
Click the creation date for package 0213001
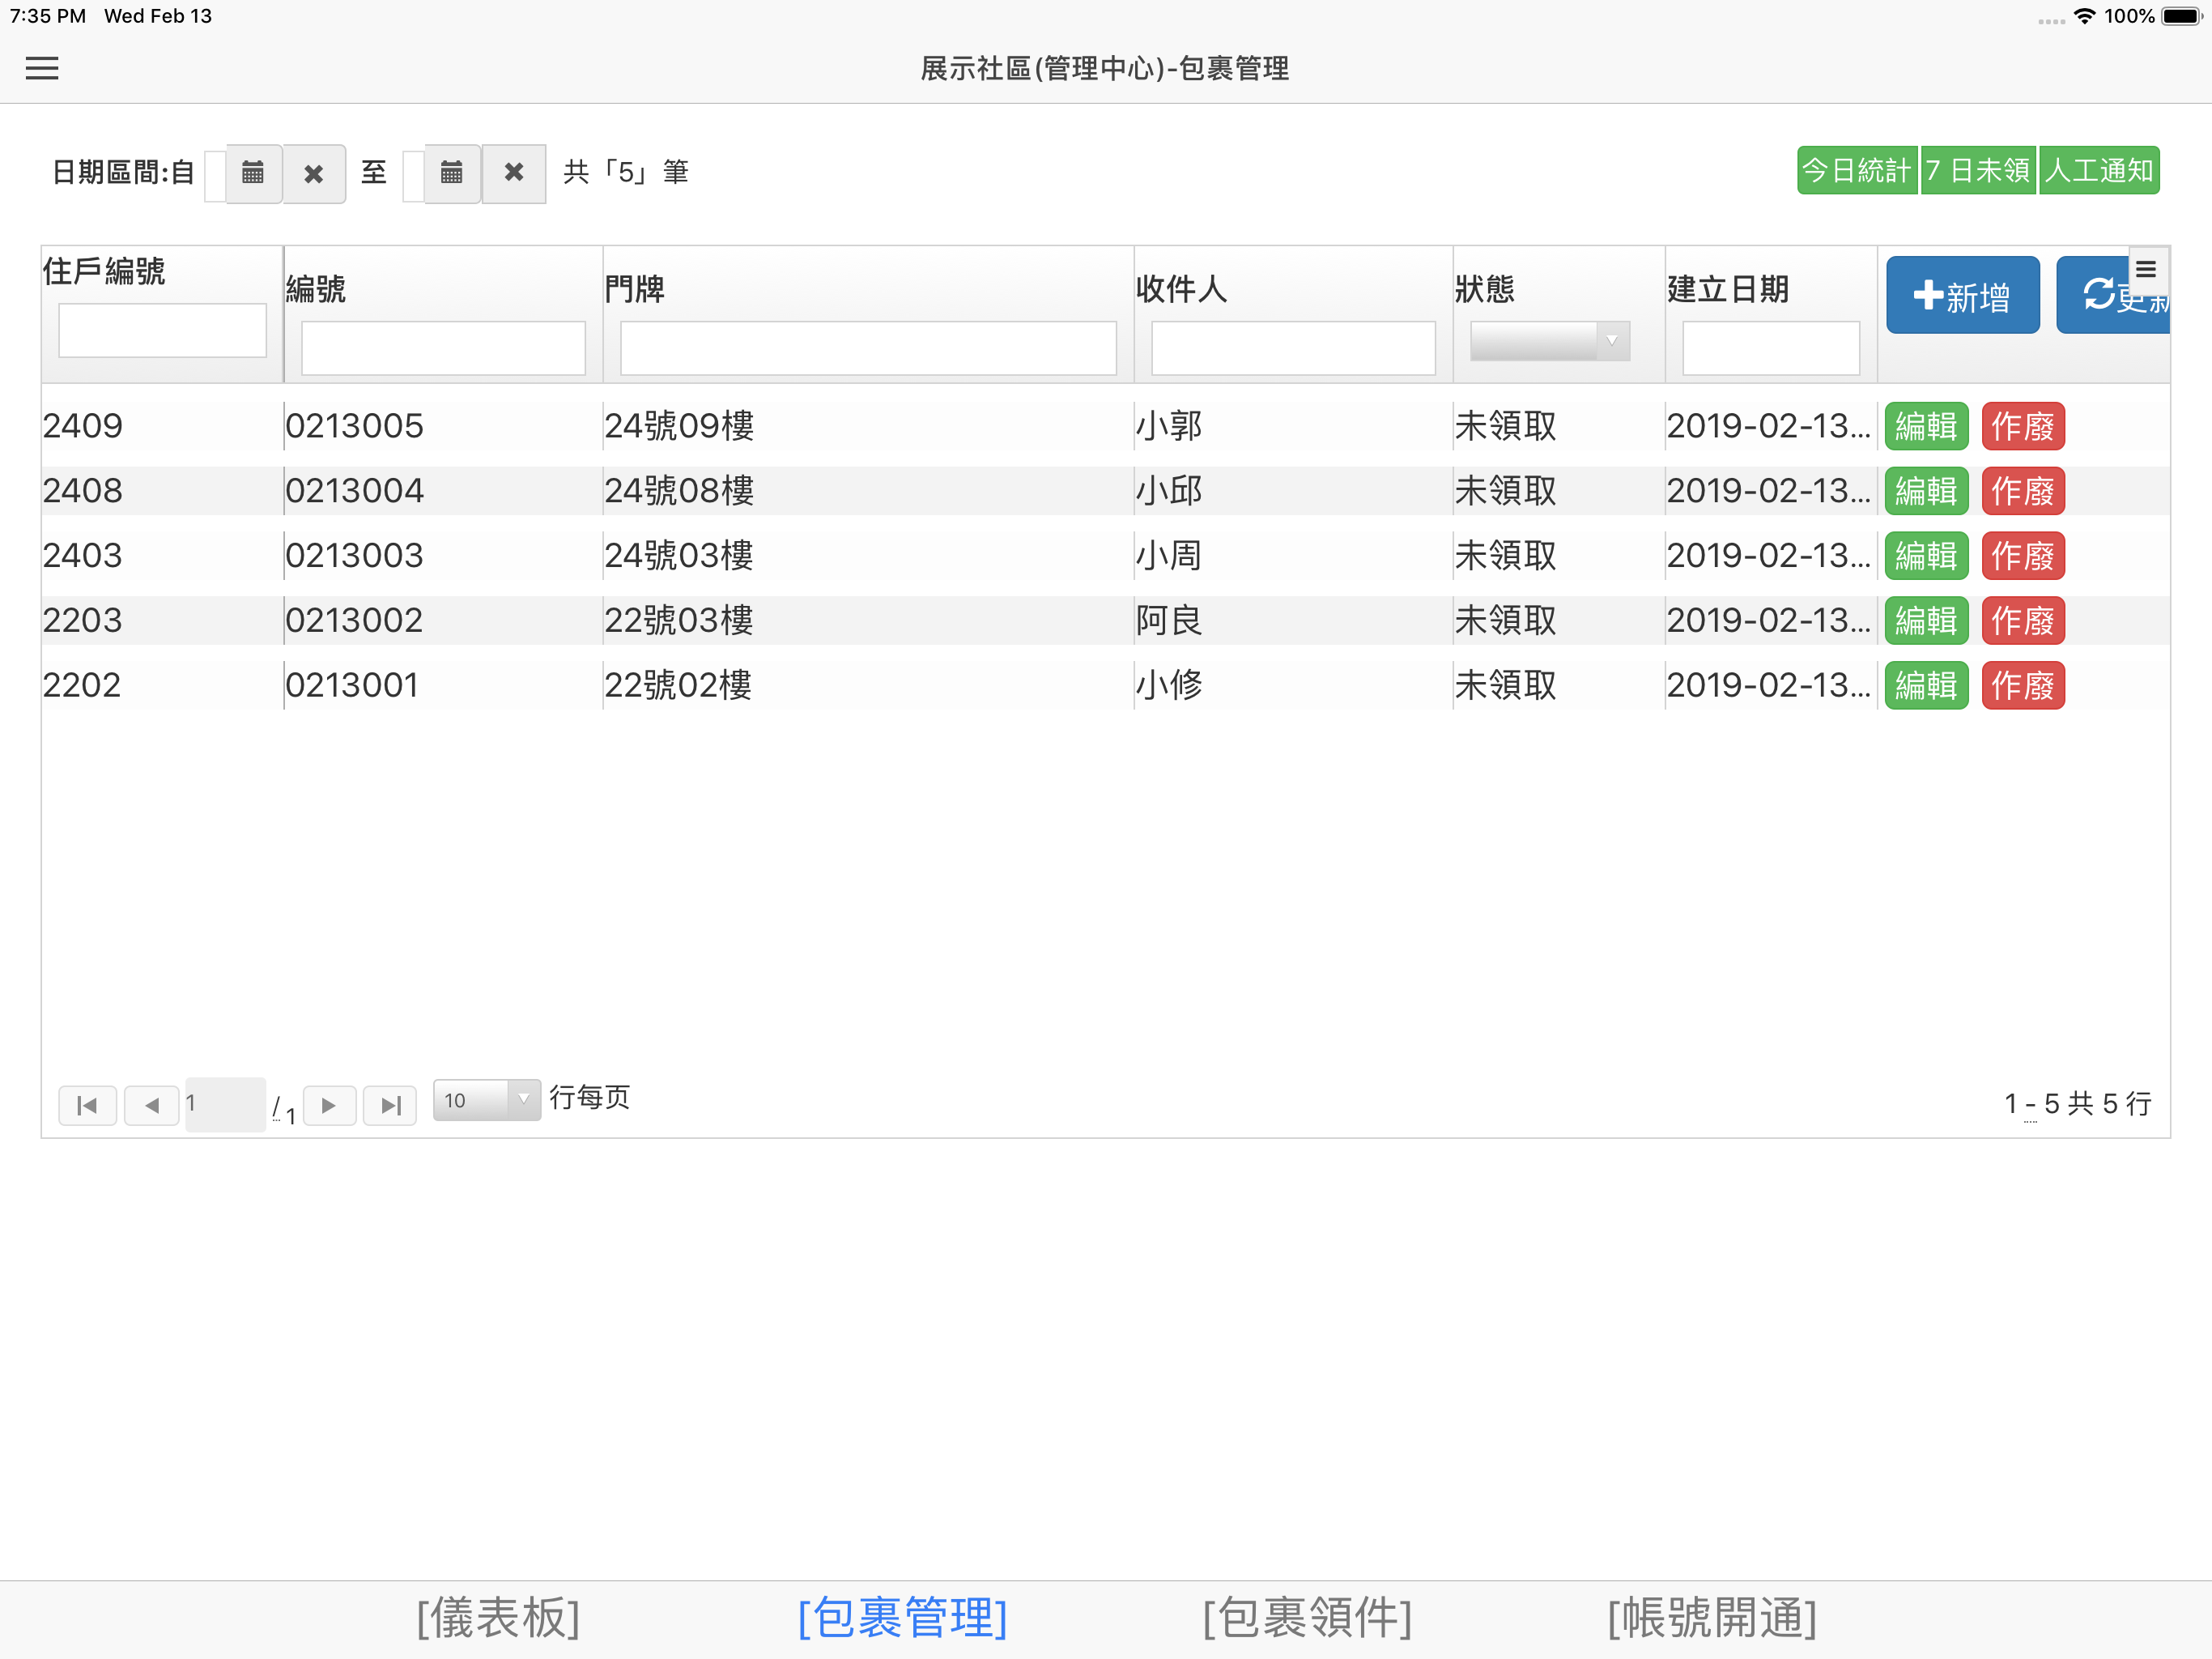tap(1769, 685)
